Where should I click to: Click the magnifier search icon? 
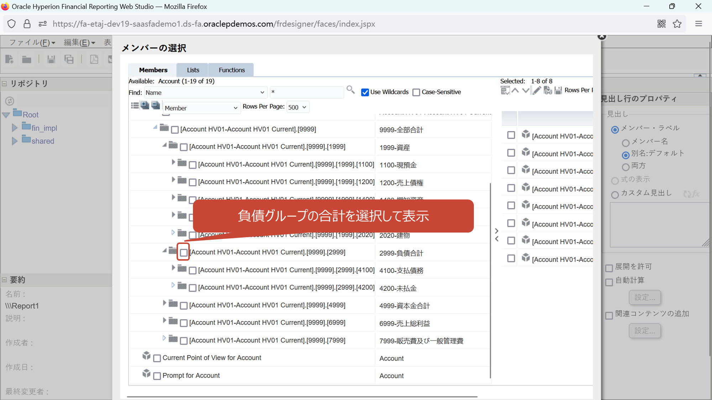[x=350, y=90]
